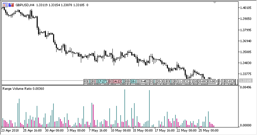
Task: Click the 20:00 event marker
Action: coord(202,82)
